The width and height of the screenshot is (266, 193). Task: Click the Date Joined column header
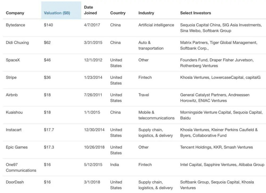90,10
